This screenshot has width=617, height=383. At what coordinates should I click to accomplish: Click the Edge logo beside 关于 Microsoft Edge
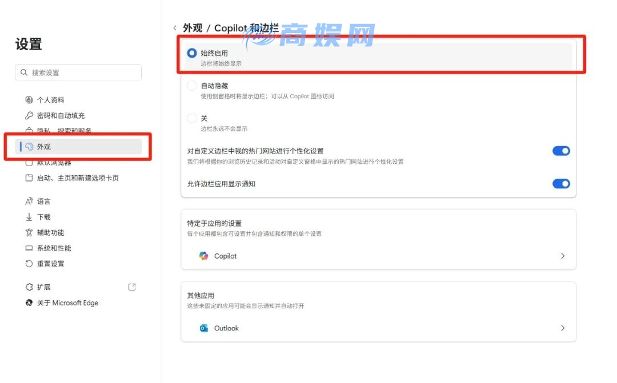tap(29, 303)
